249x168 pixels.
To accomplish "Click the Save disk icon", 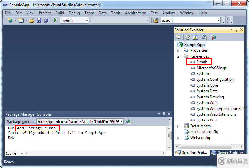I will 39,20.
